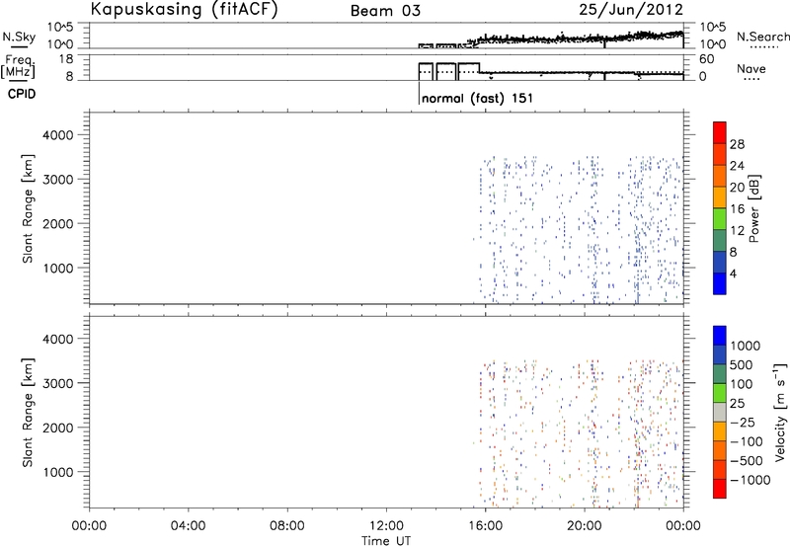Click the date '25/Jun/2012'
Image resolution: width=790 pixels, height=547 pixels.
point(631,9)
